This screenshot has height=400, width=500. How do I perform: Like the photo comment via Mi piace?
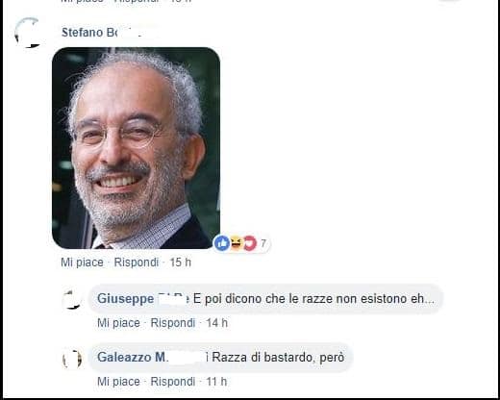[x=82, y=262]
